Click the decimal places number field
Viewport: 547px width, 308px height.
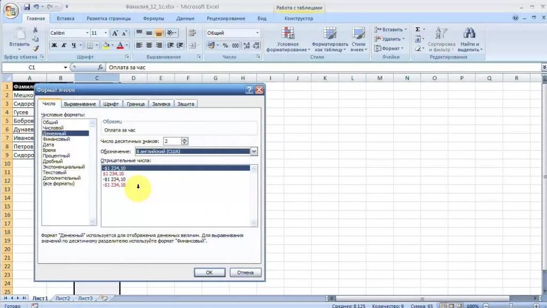click(172, 141)
